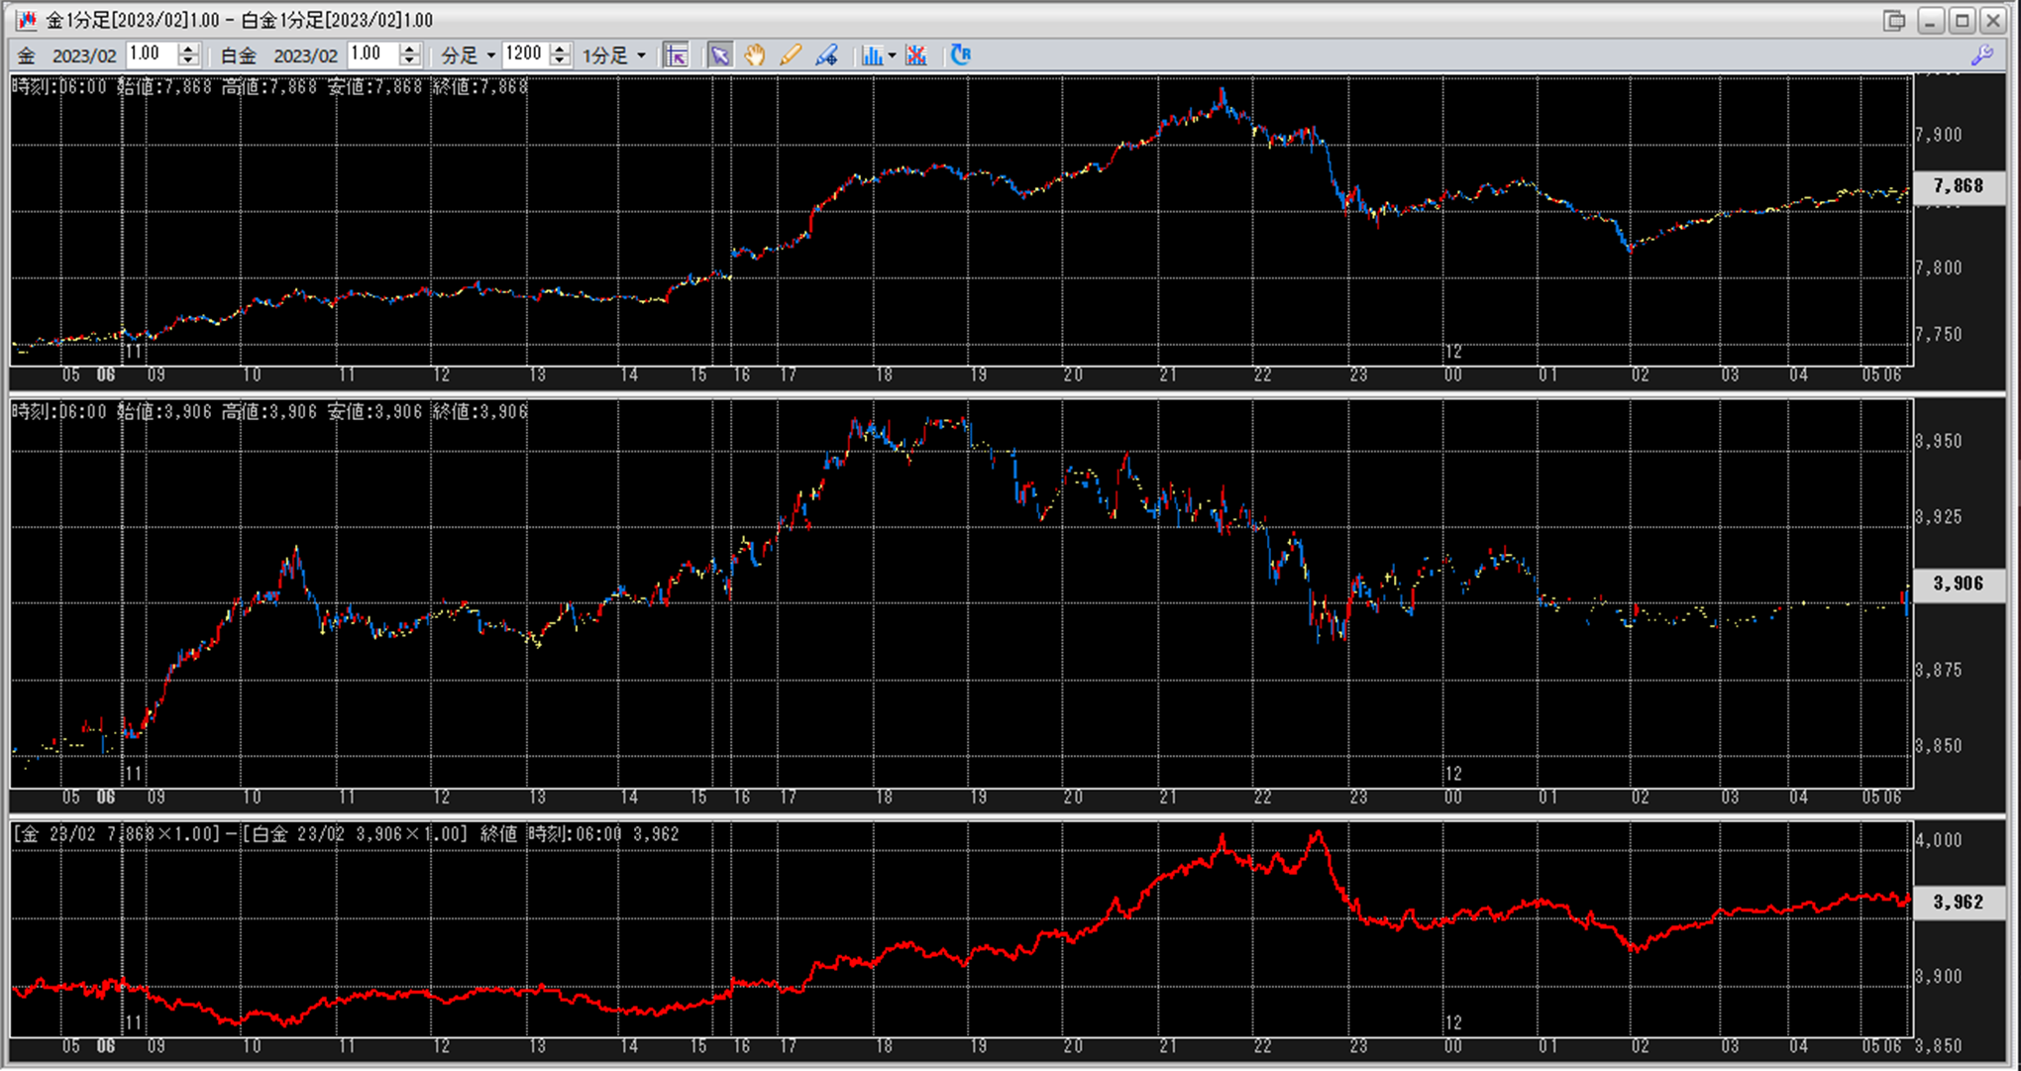Click the blue refresh reload icon
The height and width of the screenshot is (1071, 2021).
click(960, 55)
